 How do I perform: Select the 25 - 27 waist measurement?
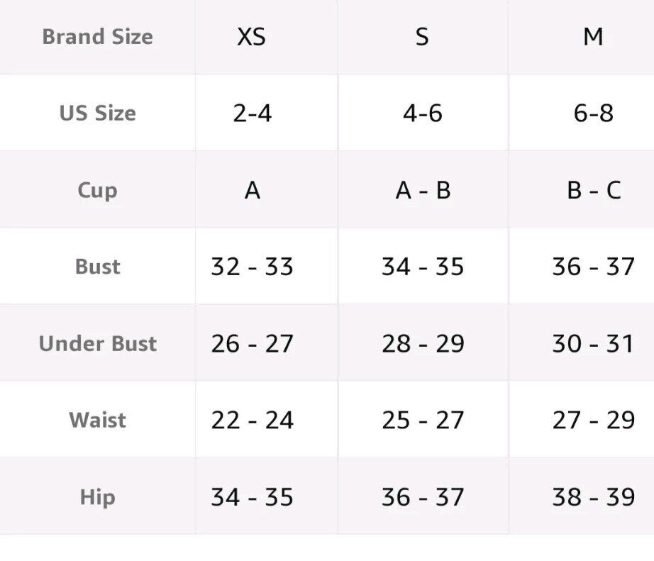tap(423, 420)
